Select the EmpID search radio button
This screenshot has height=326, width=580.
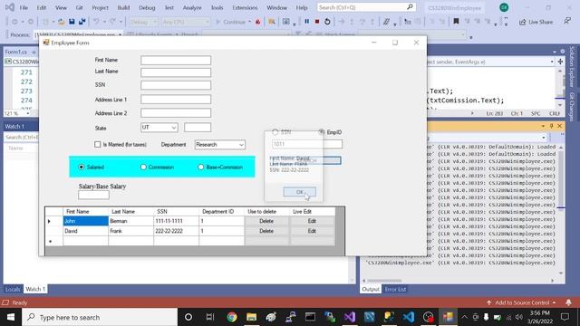322,132
